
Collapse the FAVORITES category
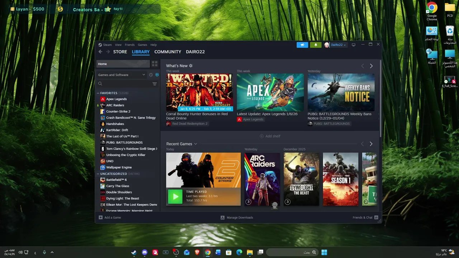(98, 93)
